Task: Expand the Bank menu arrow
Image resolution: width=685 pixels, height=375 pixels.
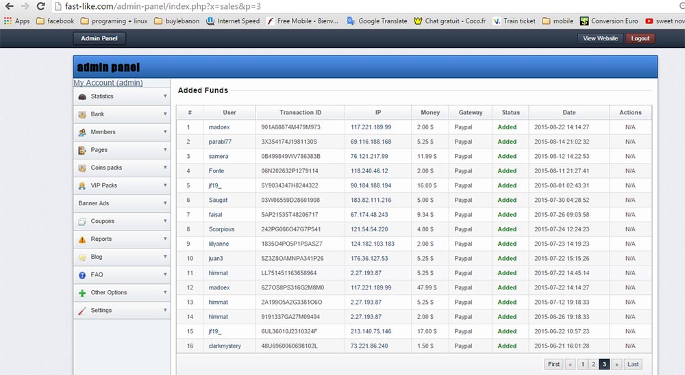Action: (165, 114)
